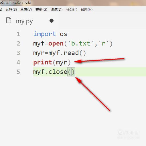Open the 任务(T) menu
146x146 pixels.
click(72, 9)
